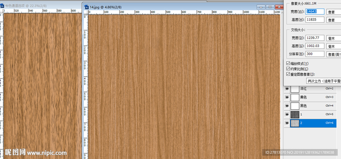The height and width of the screenshot is (159, 341).
Task: Select the 黄色 channel thumbnail
Action: tap(295, 97)
